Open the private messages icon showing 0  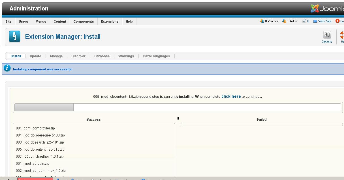point(304,21)
